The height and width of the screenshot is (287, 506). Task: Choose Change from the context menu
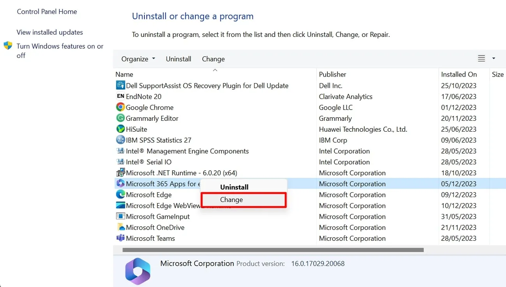(231, 199)
